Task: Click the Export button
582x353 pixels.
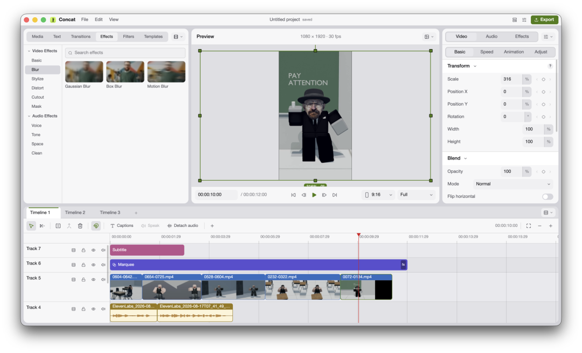Action: point(544,20)
